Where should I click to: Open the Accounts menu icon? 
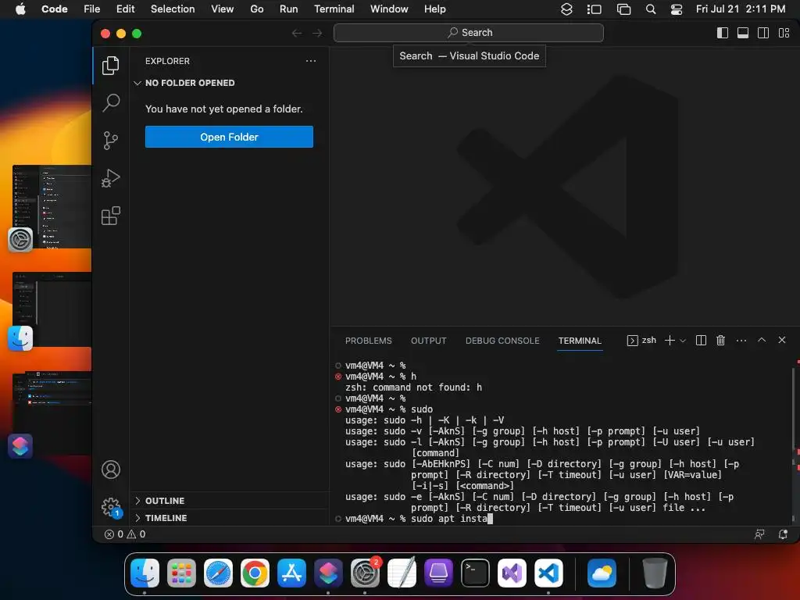[110, 470]
